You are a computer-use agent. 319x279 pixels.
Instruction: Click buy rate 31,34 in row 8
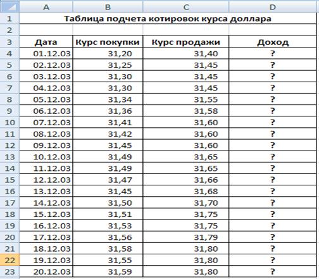(108, 99)
